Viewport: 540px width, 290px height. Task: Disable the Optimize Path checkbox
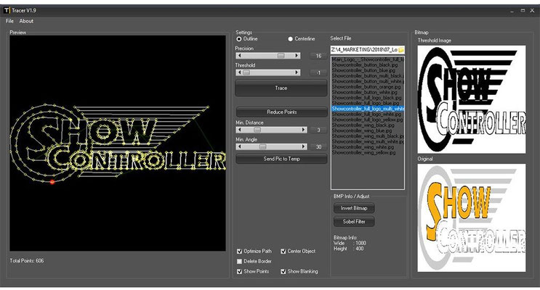click(x=240, y=251)
